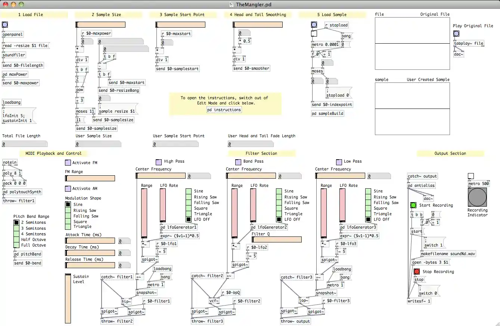Select Triangle shape for Band Pass LFO
500x326 pixels.
pos(279,214)
